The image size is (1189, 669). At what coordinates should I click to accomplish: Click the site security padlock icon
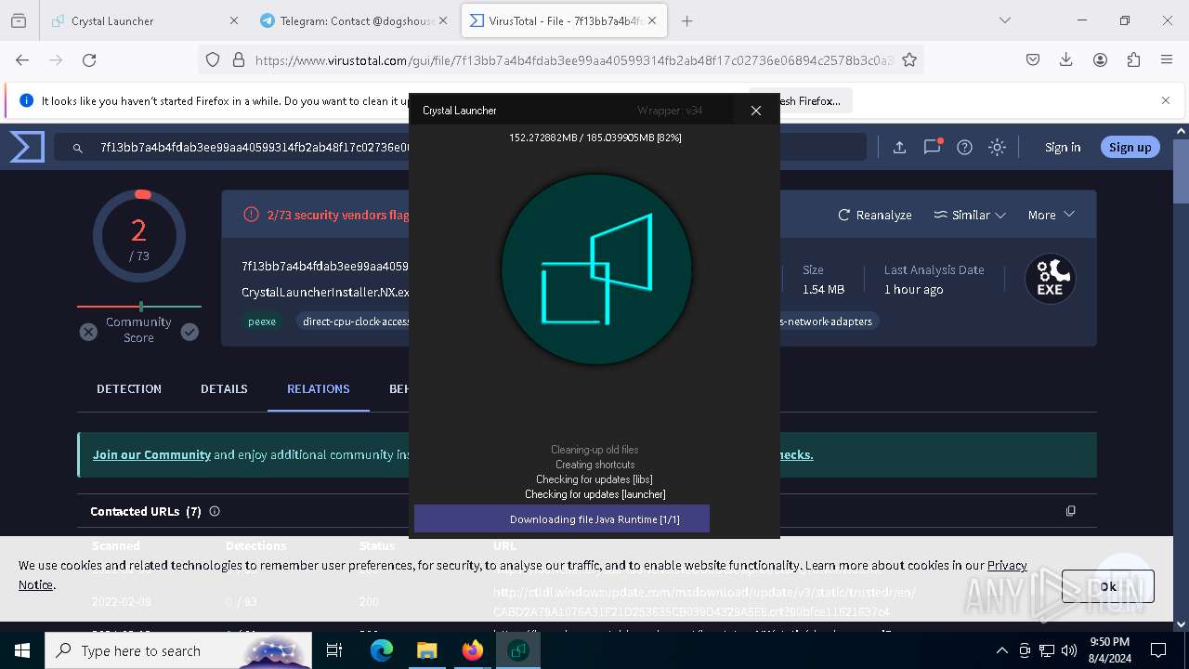pyautogui.click(x=239, y=59)
